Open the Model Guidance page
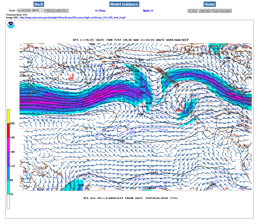 coord(124,4)
